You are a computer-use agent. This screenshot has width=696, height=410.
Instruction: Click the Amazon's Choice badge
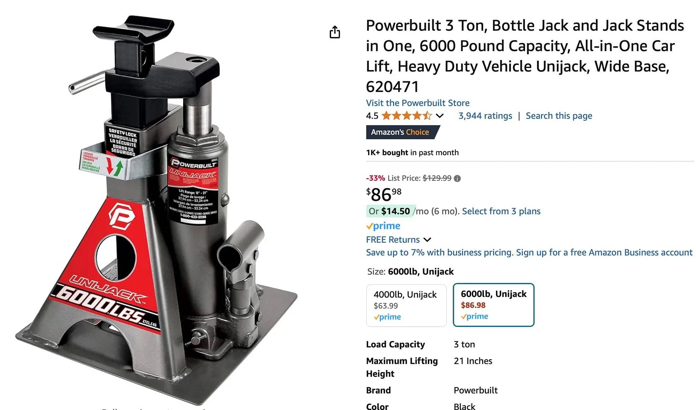point(403,132)
